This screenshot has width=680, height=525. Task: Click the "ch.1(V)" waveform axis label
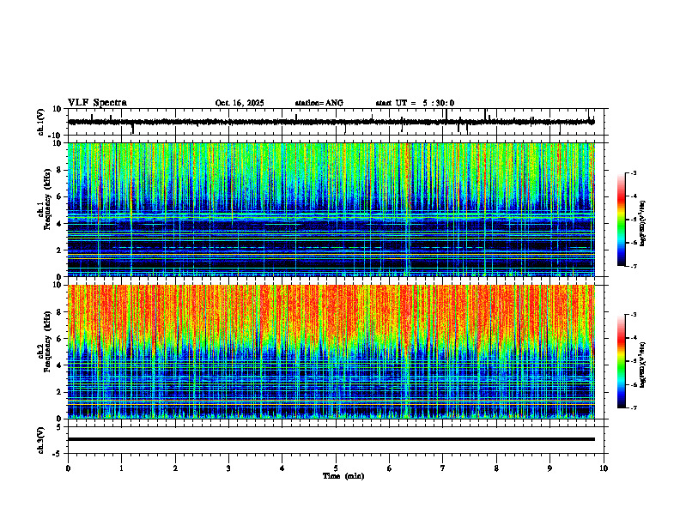point(41,122)
